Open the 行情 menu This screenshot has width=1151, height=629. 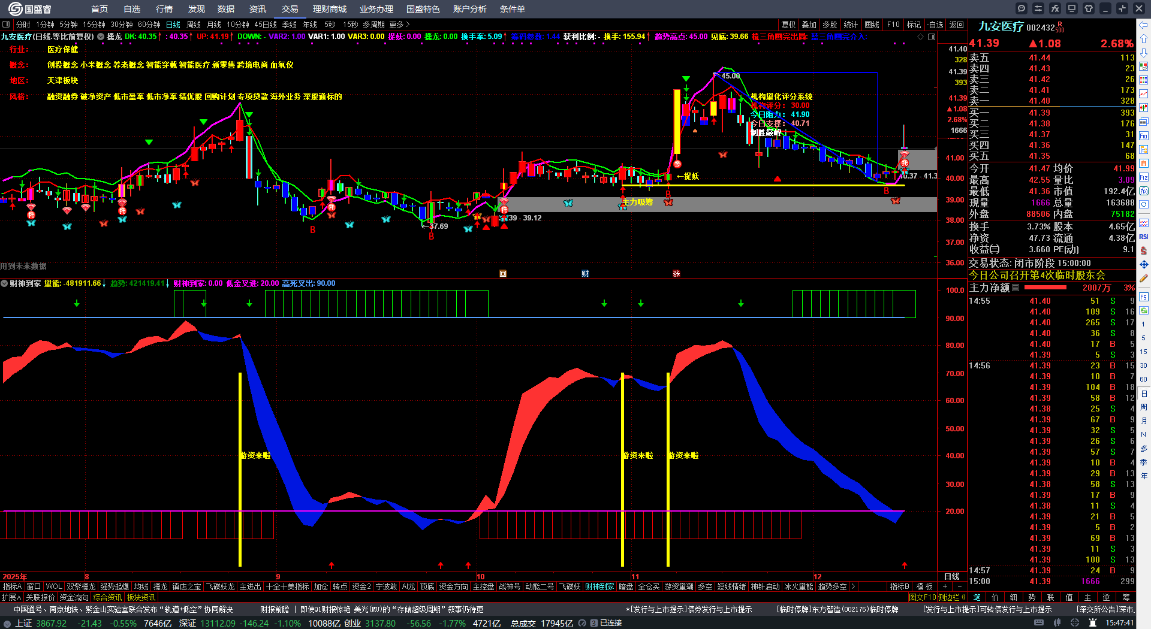(x=164, y=9)
